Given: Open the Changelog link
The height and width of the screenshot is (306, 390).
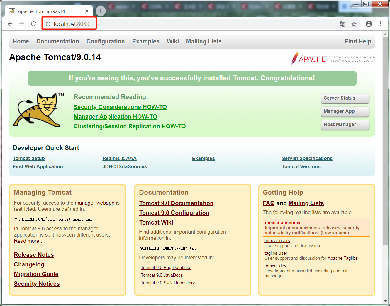Looking at the screenshot, I should [29, 264].
